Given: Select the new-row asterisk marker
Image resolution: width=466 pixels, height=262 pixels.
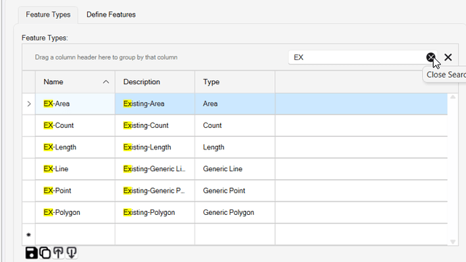Looking at the screenshot, I should 28,235.
